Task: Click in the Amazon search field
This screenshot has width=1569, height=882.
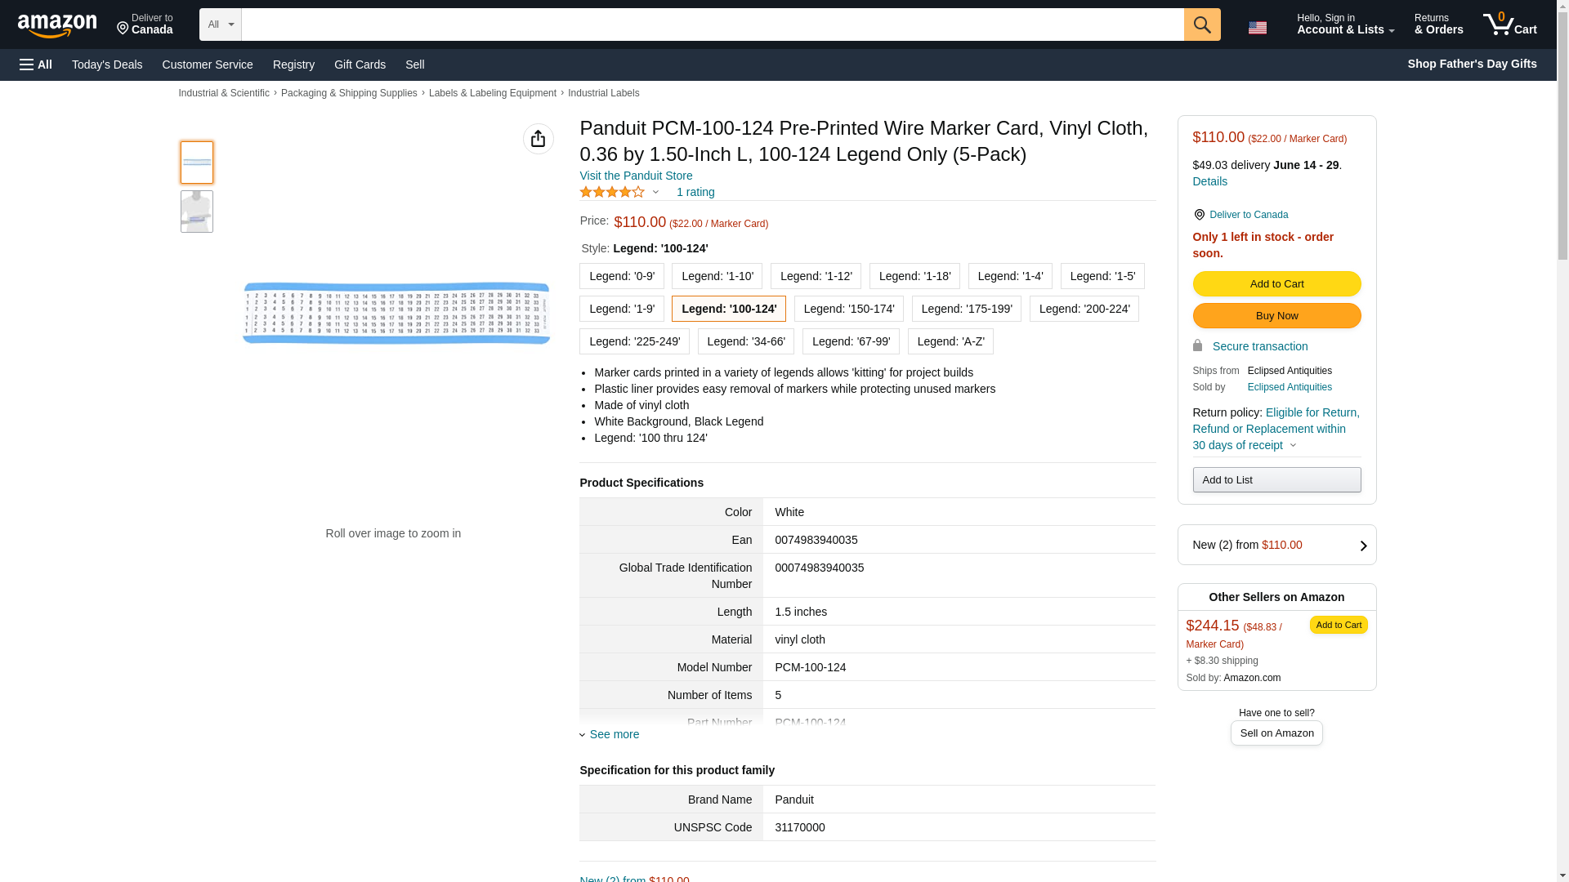Action: click(x=711, y=24)
